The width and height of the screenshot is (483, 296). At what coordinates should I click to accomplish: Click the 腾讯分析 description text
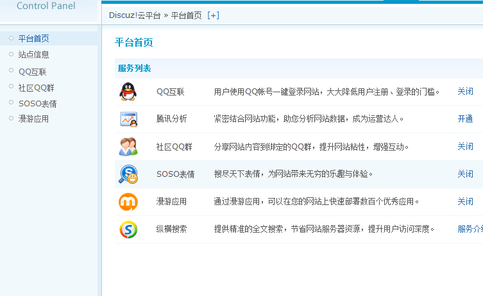click(x=309, y=119)
